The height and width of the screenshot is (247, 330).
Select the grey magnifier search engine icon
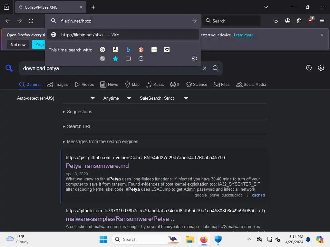tap(102, 59)
